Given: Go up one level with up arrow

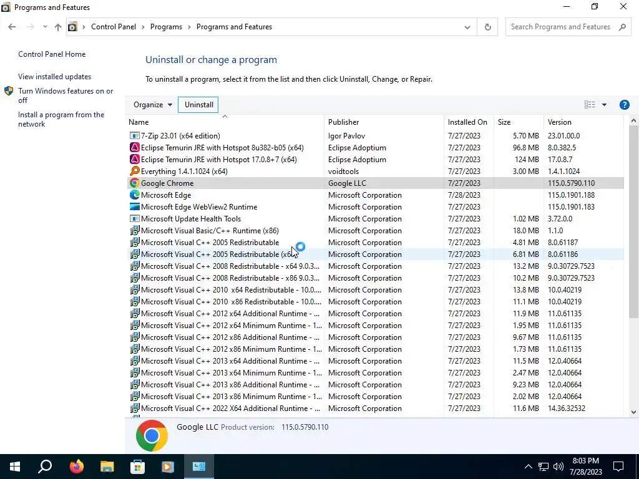Looking at the screenshot, I should (58, 27).
